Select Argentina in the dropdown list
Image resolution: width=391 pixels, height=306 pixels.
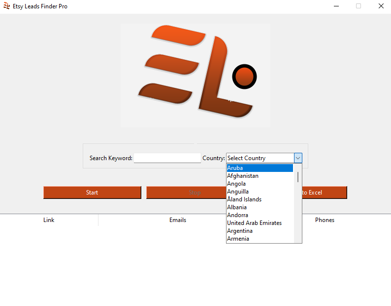[260, 231]
